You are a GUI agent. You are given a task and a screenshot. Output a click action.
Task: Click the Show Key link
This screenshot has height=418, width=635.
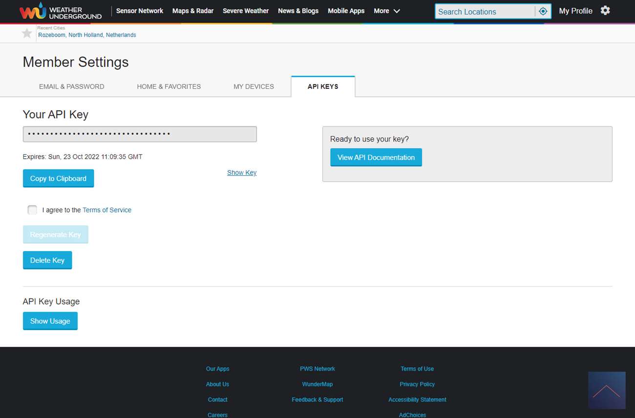[x=242, y=172]
